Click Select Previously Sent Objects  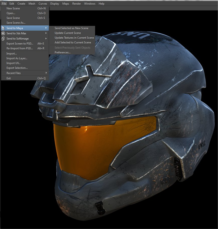72,48
